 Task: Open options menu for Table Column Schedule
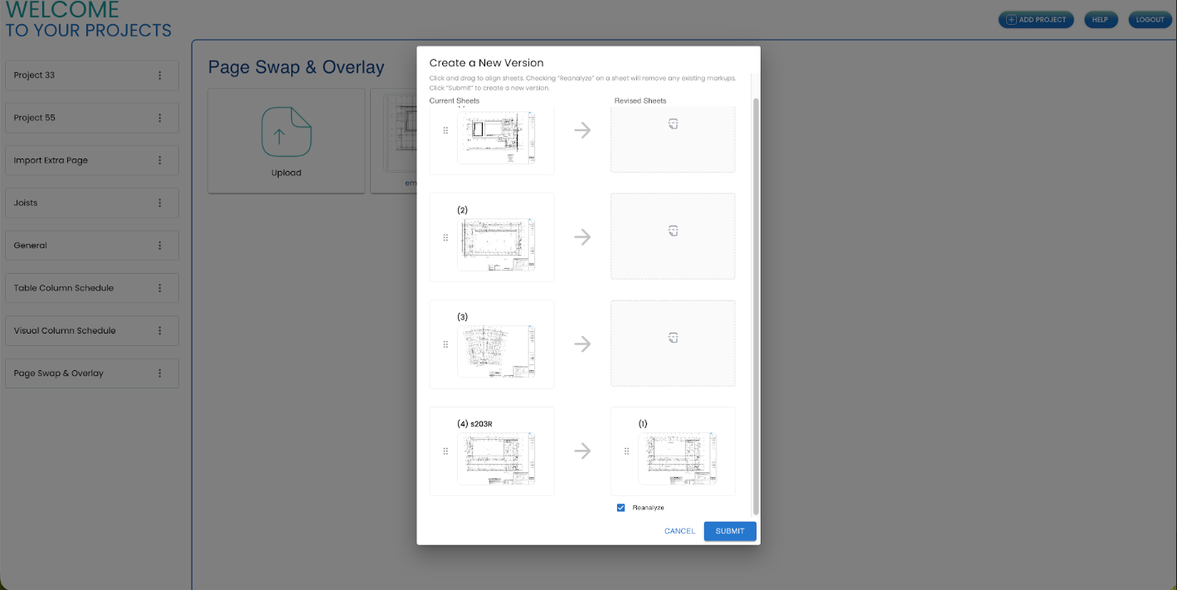[x=160, y=288]
